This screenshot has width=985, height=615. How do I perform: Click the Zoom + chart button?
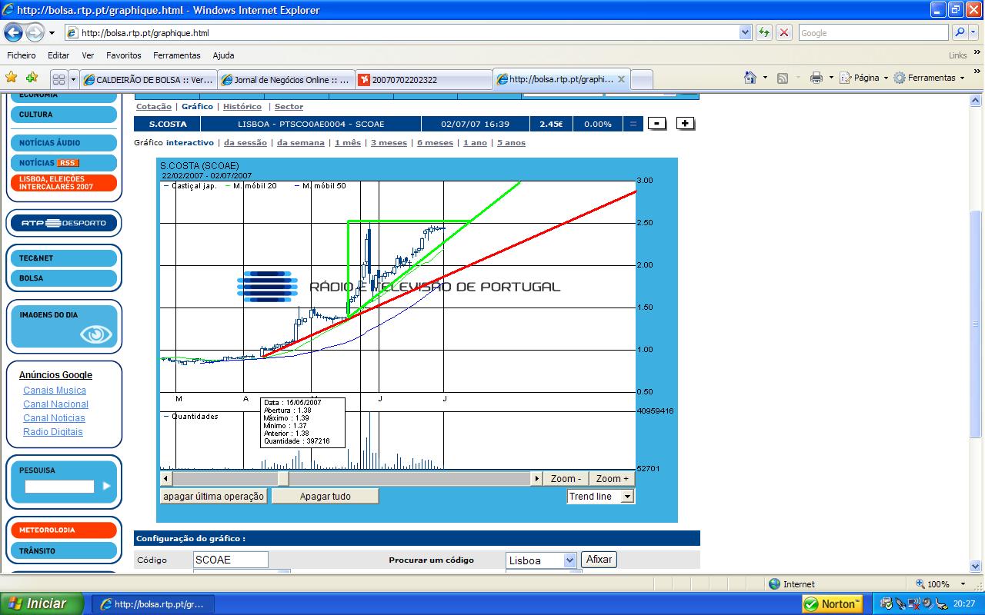[x=613, y=478]
